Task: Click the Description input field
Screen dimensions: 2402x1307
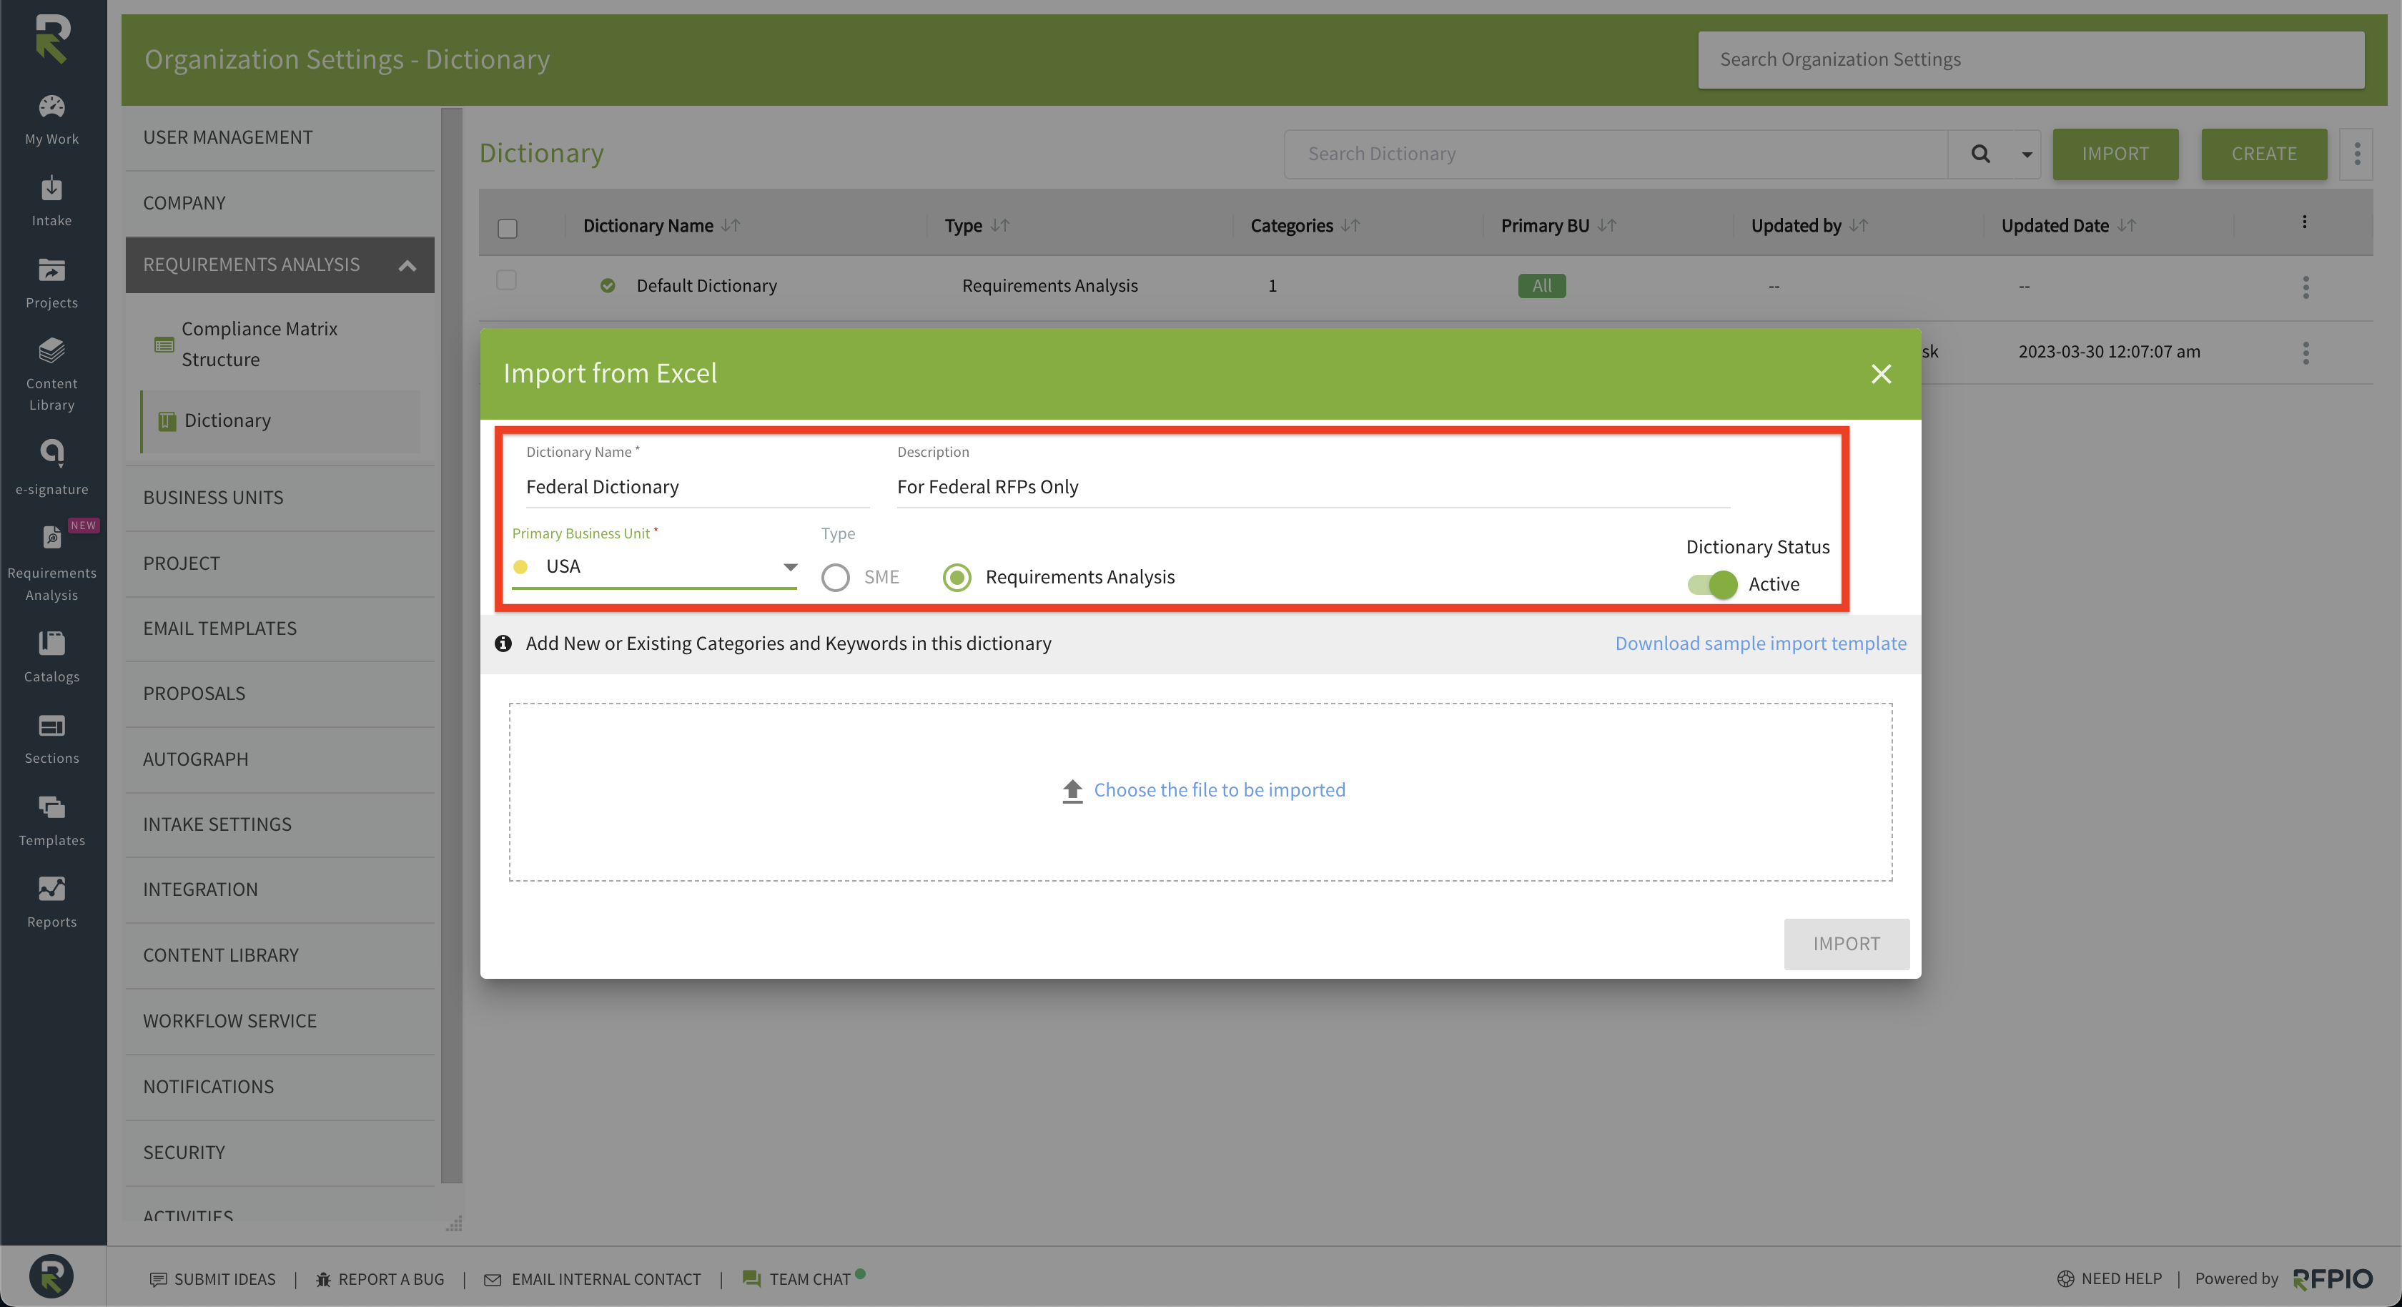Action: click(x=1313, y=487)
